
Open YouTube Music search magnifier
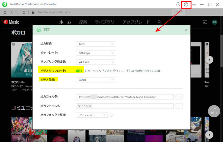(159, 22)
